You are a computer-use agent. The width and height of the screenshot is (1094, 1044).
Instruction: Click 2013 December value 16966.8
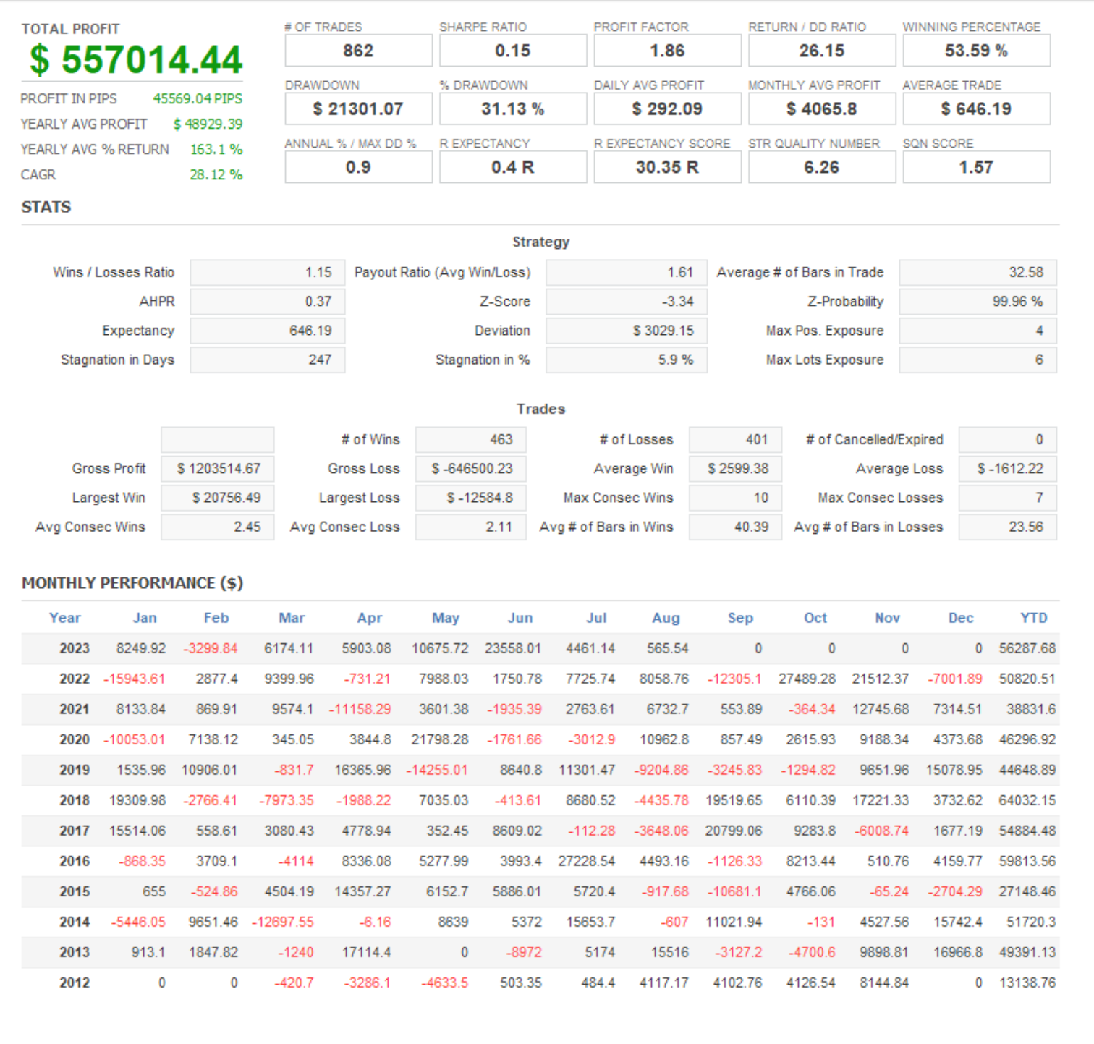pyautogui.click(x=958, y=952)
